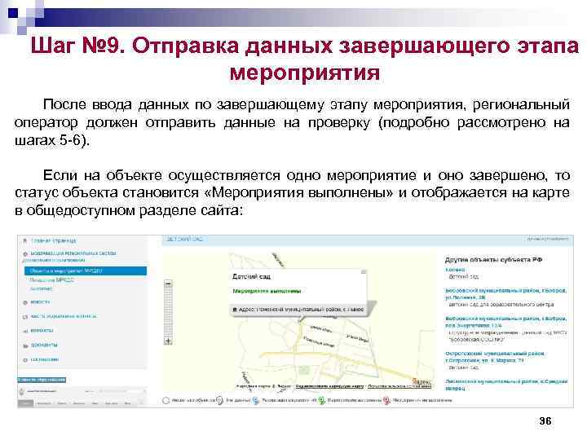The height and width of the screenshot is (440, 587).
Task: Open Острогожский муниципальный район link
Action: coord(495,357)
